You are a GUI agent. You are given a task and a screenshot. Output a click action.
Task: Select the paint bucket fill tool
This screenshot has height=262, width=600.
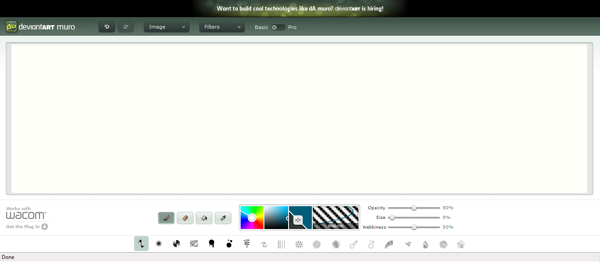pos(204,218)
